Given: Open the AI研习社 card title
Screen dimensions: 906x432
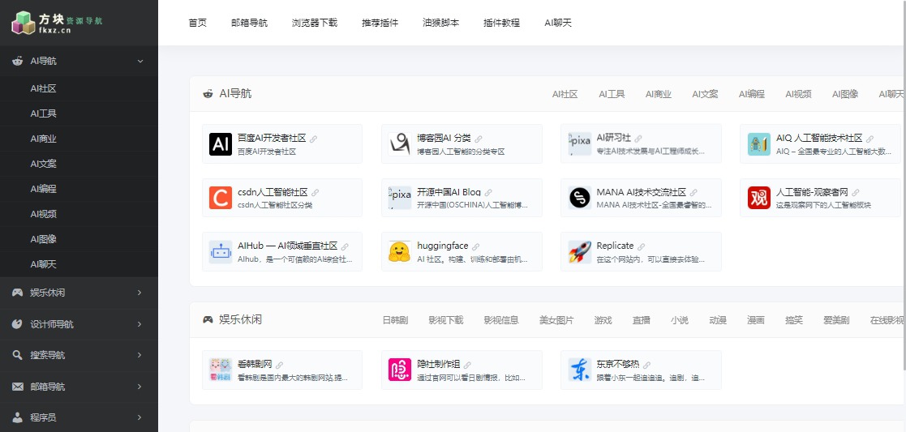Looking at the screenshot, I should (614, 139).
